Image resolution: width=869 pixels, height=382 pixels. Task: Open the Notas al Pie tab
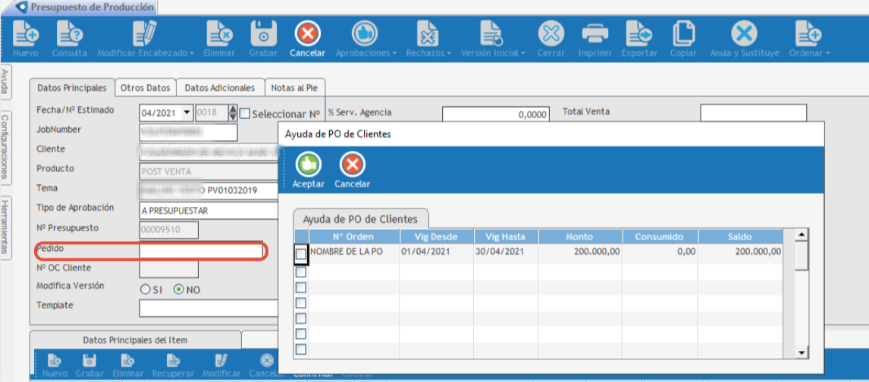click(294, 88)
